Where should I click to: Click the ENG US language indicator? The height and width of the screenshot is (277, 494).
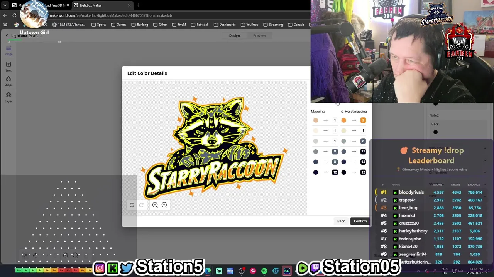click(445, 271)
